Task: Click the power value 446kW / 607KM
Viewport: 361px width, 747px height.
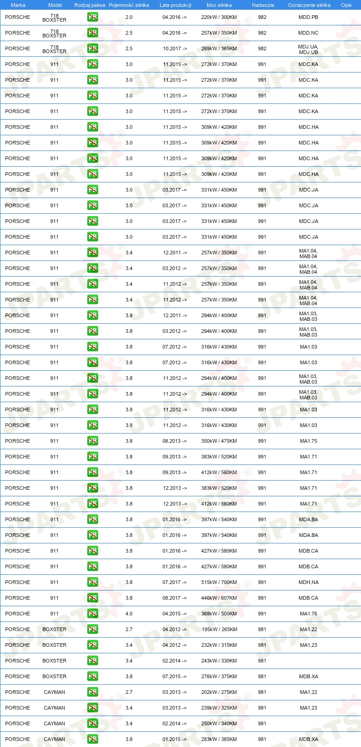Action: [219, 598]
